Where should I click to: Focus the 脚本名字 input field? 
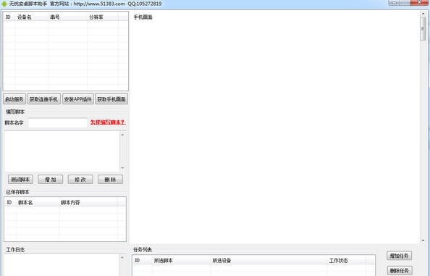58,122
